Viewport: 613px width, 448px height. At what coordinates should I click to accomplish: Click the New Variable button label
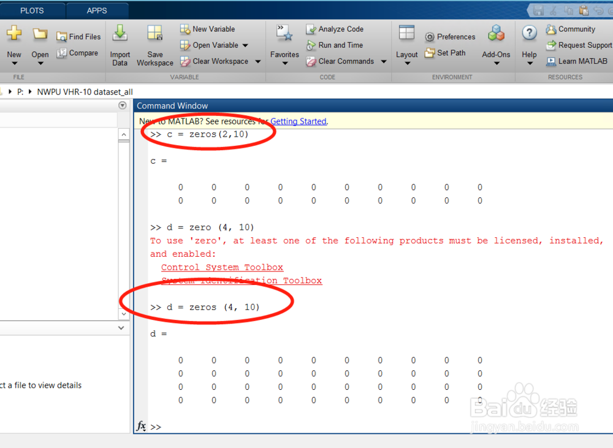[x=214, y=29]
